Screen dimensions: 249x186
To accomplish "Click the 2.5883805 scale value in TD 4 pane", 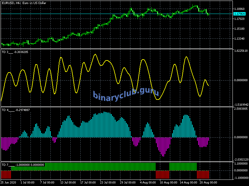I will pos(241,109).
